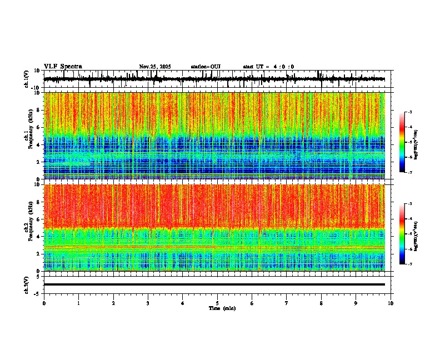Click the time axis tick label "4"
The image size is (440, 340).
click(x=183, y=303)
